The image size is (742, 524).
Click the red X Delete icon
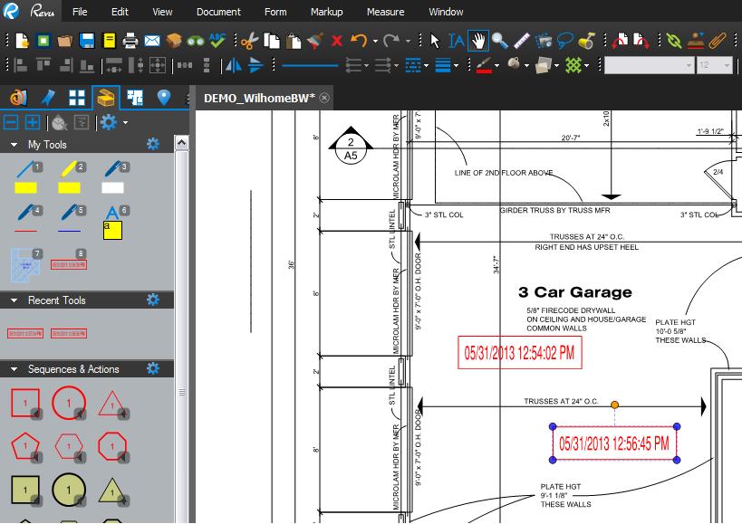(x=337, y=41)
